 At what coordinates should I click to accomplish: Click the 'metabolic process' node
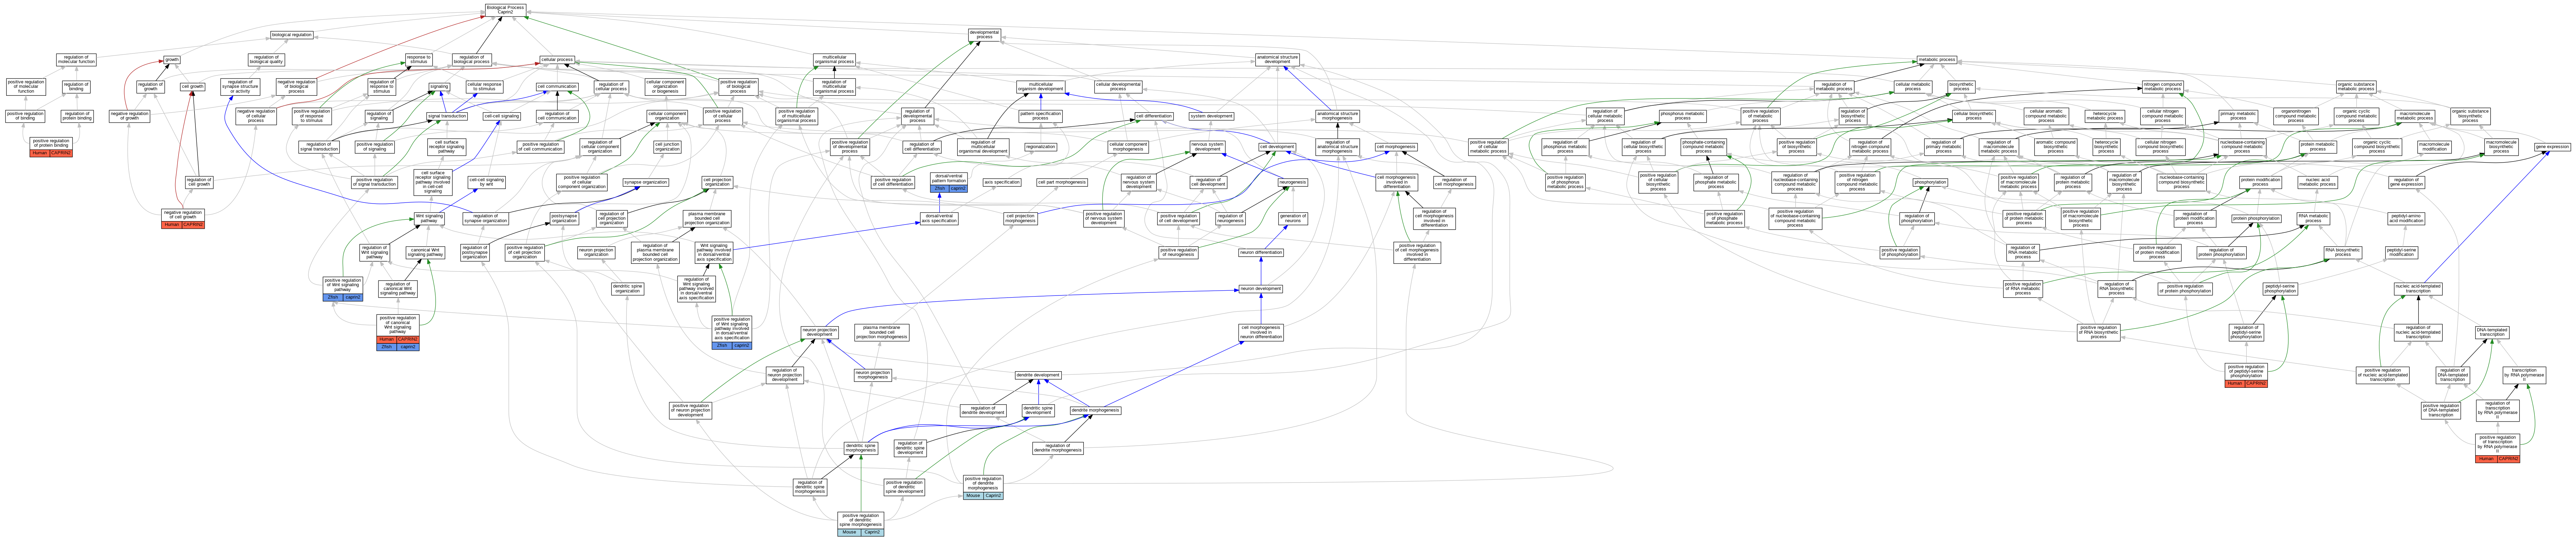(1937, 60)
